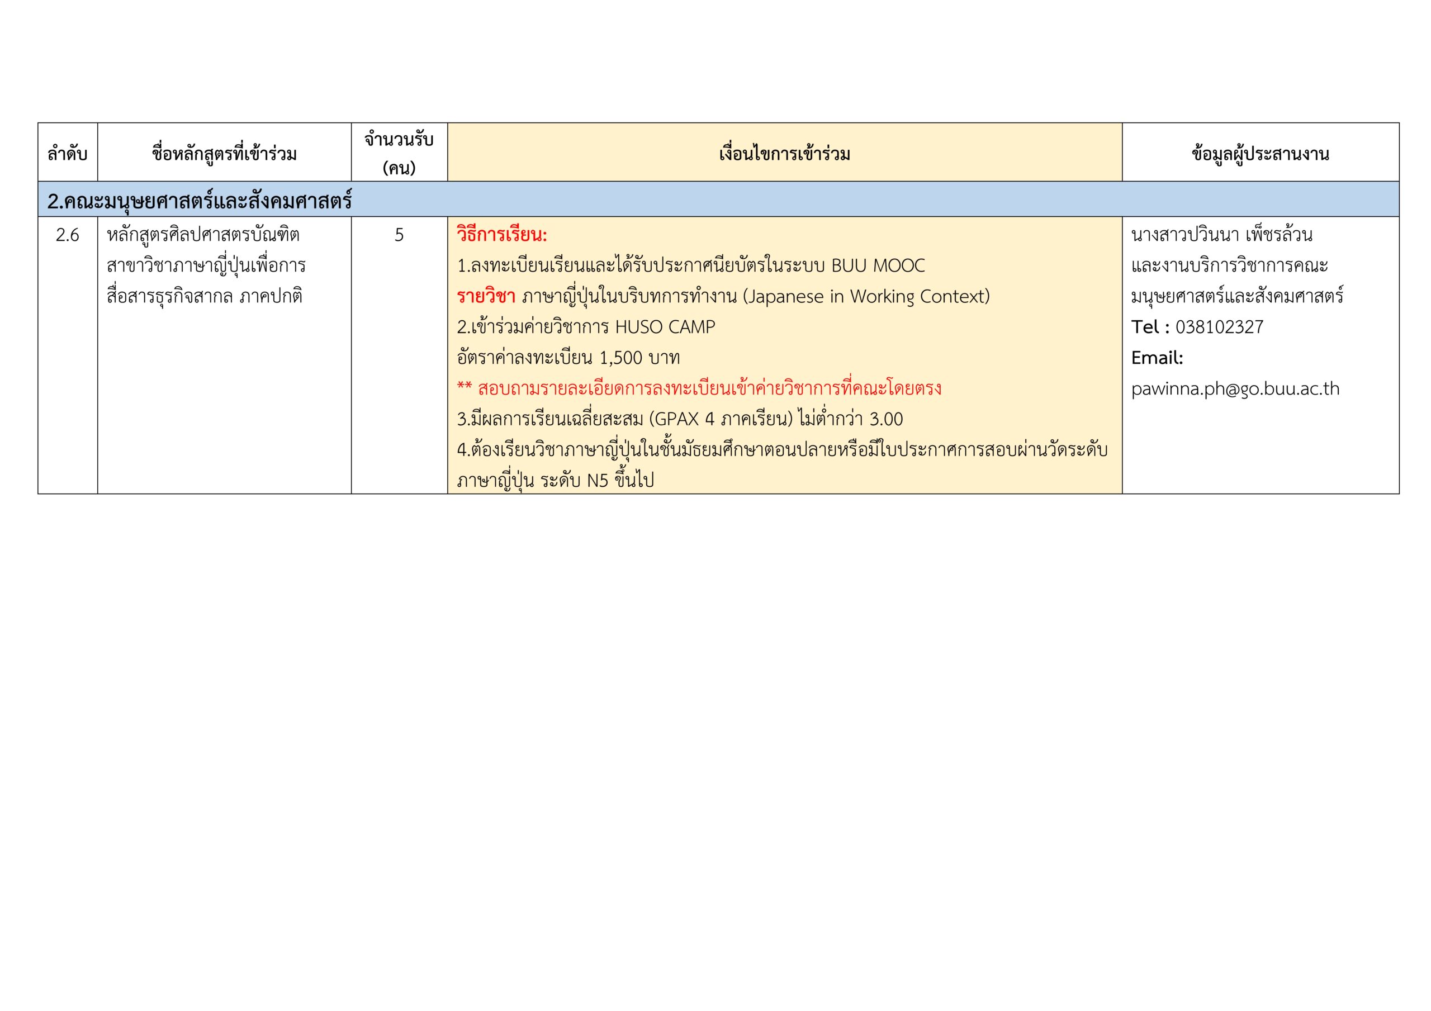Click the row number 2.6
1431x1011 pixels.
tap(67, 235)
